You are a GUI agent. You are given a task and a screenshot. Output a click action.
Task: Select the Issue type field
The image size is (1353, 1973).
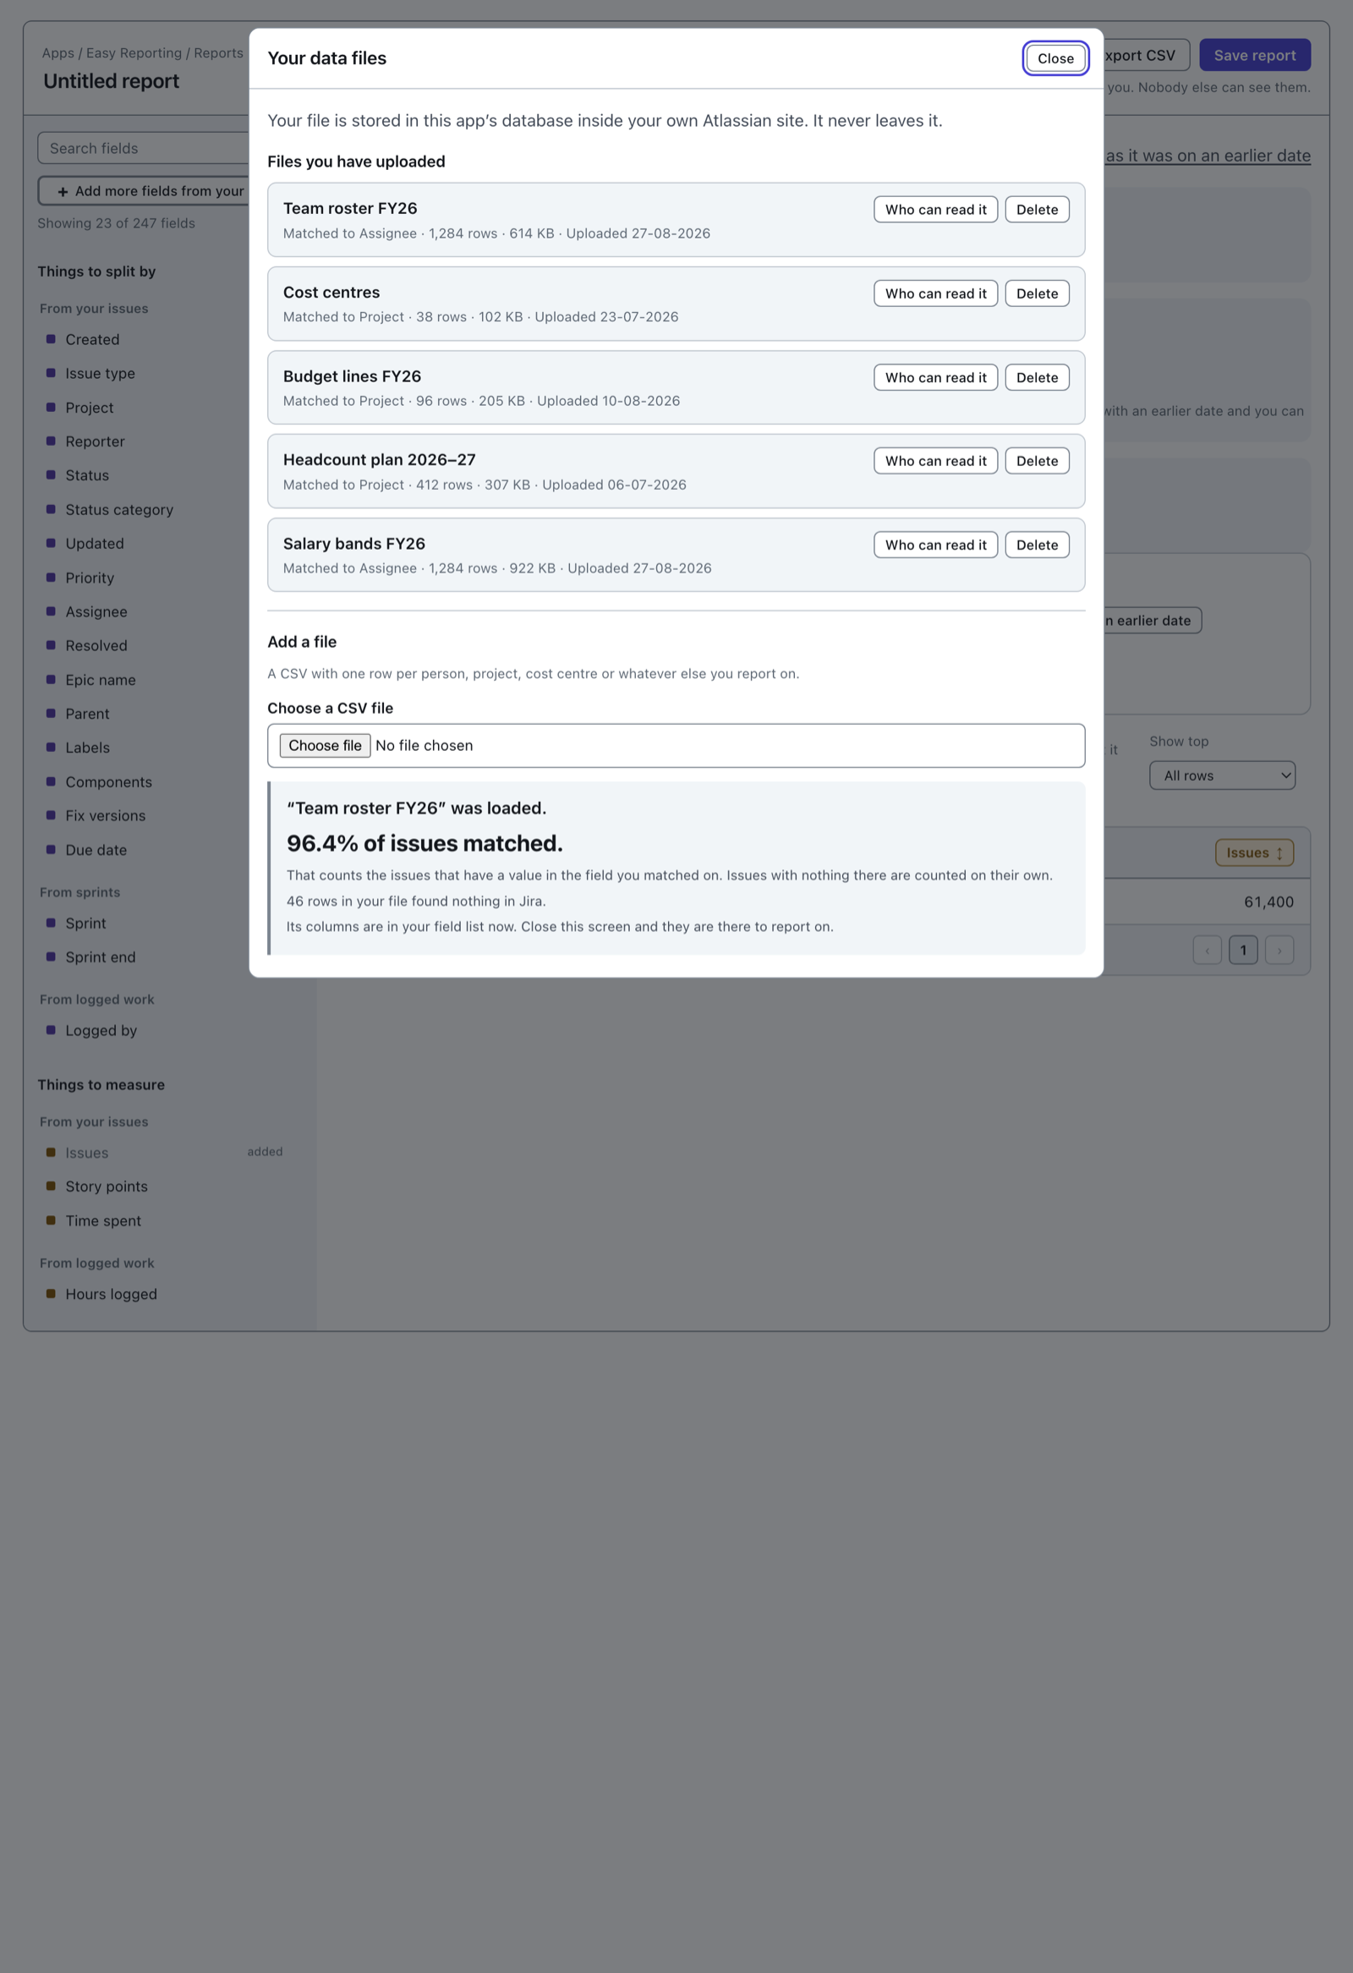click(x=100, y=374)
